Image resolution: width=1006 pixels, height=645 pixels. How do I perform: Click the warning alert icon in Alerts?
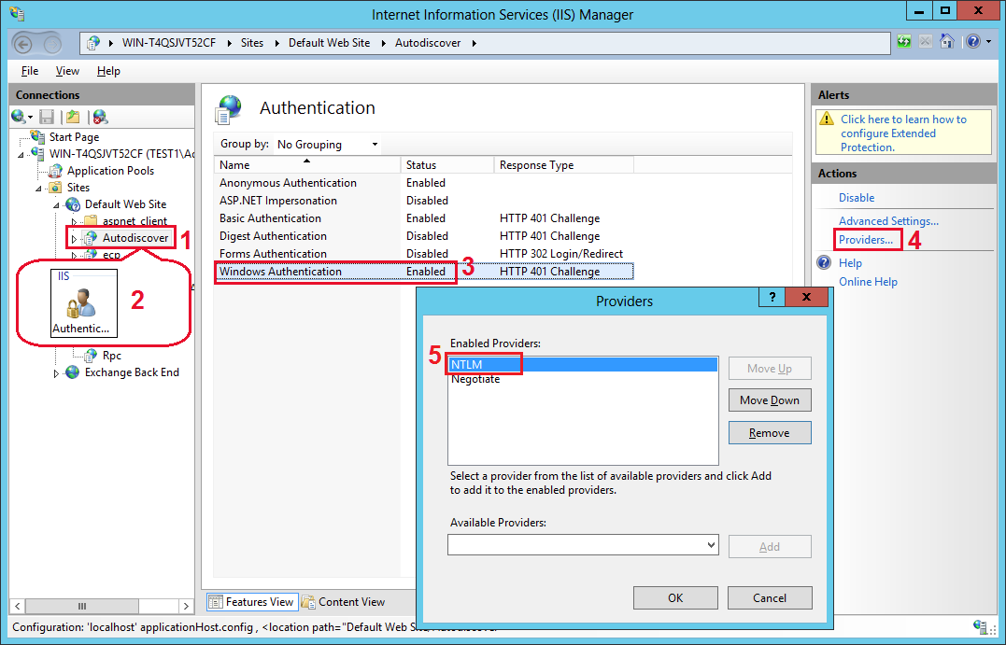[828, 119]
